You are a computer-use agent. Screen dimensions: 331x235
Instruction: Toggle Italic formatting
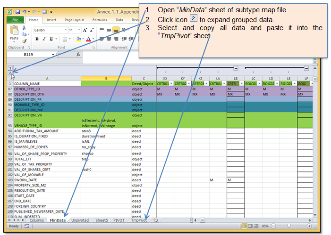point(43,40)
